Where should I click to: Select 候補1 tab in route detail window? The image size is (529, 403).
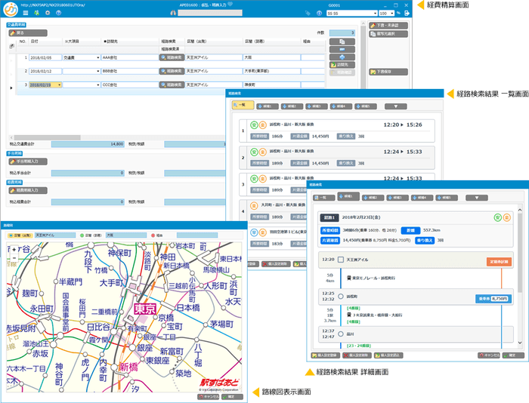pyautogui.click(x=348, y=197)
